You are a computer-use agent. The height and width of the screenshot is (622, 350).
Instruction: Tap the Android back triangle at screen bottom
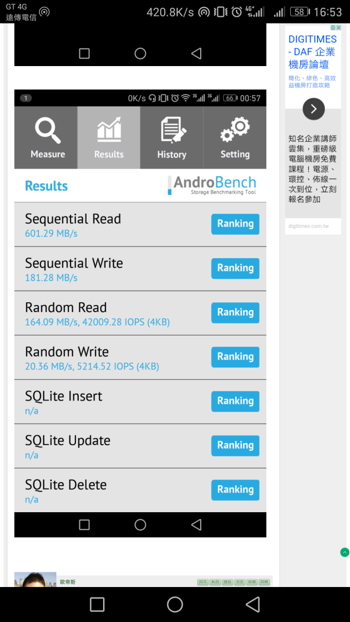253,605
